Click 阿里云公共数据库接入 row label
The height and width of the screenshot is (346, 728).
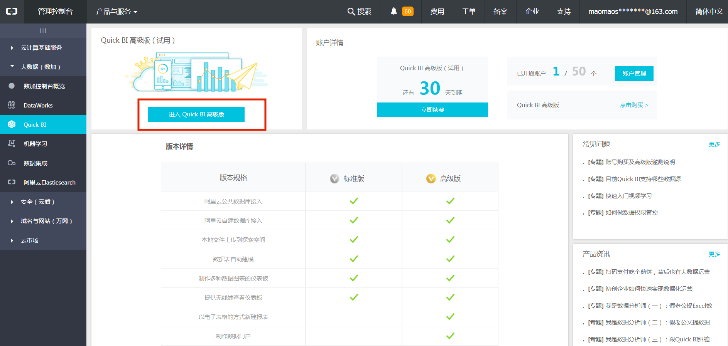pyautogui.click(x=233, y=202)
